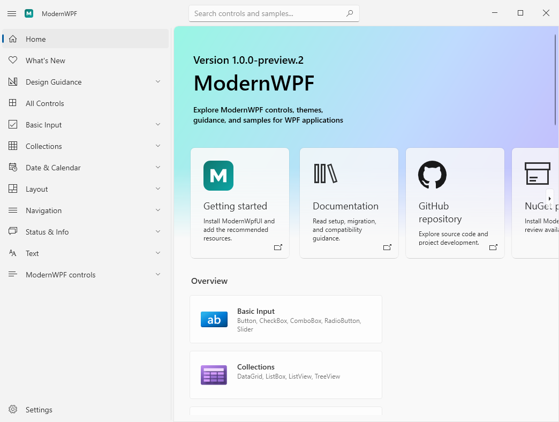Select the Layout navigation item label
This screenshot has width=559, height=422.
(x=37, y=189)
